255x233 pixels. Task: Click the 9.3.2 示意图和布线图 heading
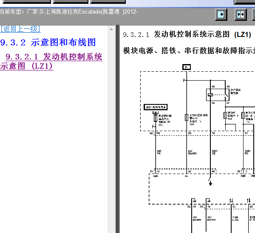coord(48,42)
